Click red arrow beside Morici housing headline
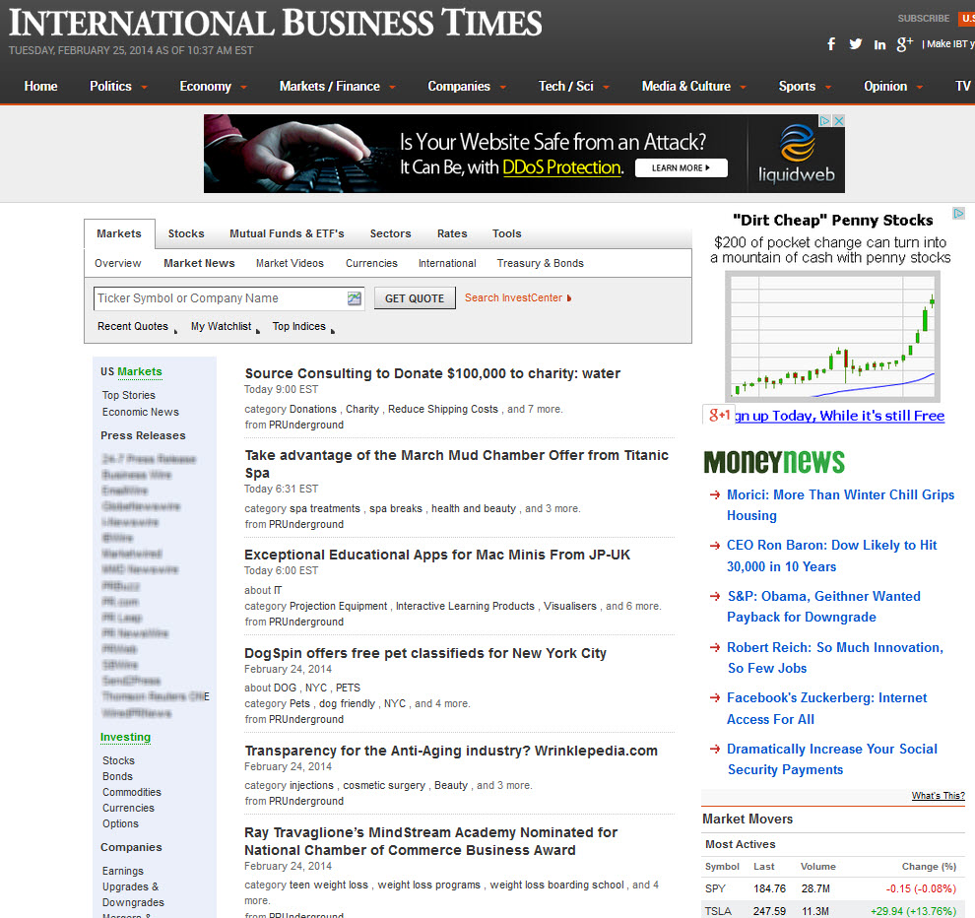Image resolution: width=975 pixels, height=918 pixels. (714, 495)
